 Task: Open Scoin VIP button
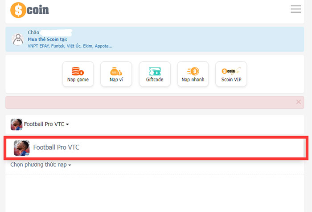tap(231, 74)
